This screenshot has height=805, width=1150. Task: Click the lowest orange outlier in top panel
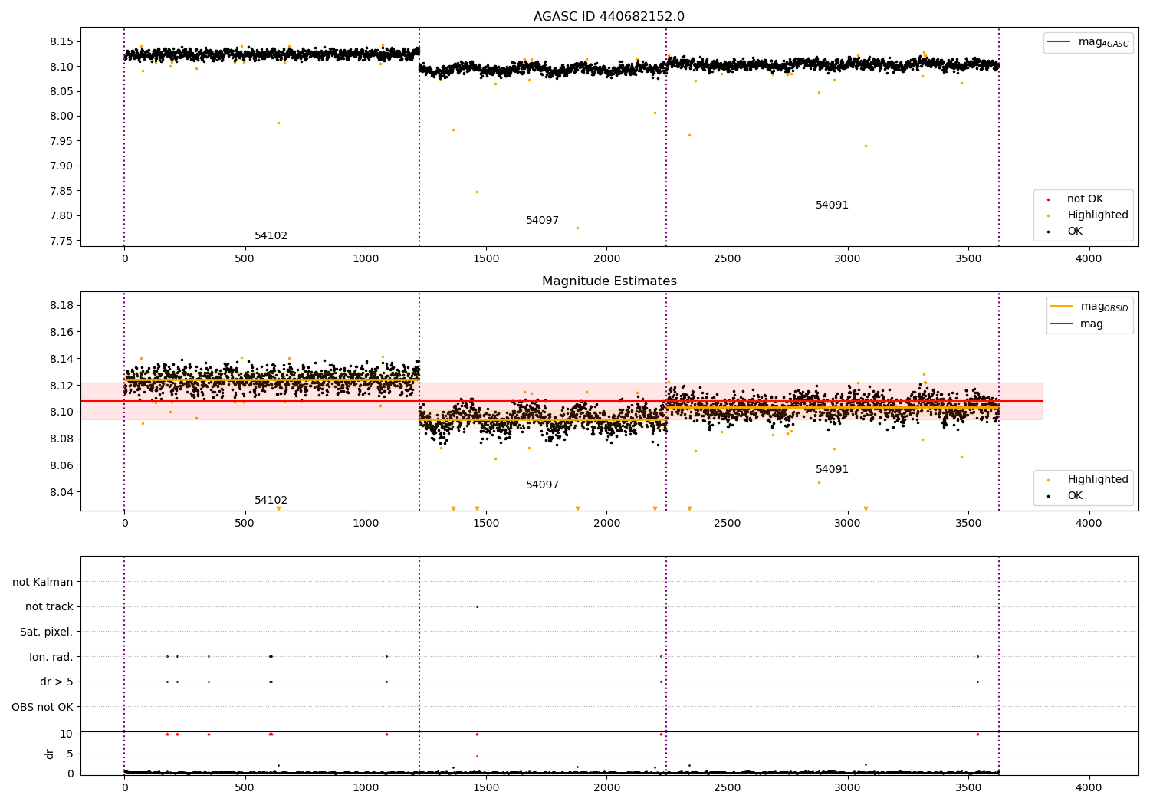coord(577,228)
